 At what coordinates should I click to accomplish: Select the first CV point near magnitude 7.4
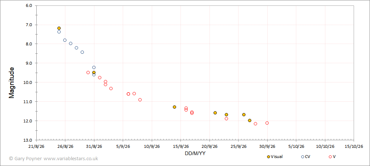click(x=59, y=32)
